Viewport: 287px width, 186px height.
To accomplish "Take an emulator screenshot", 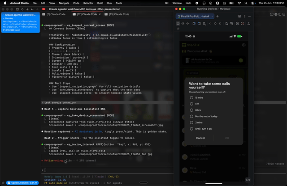I will pyautogui.click(x=238, y=24).
